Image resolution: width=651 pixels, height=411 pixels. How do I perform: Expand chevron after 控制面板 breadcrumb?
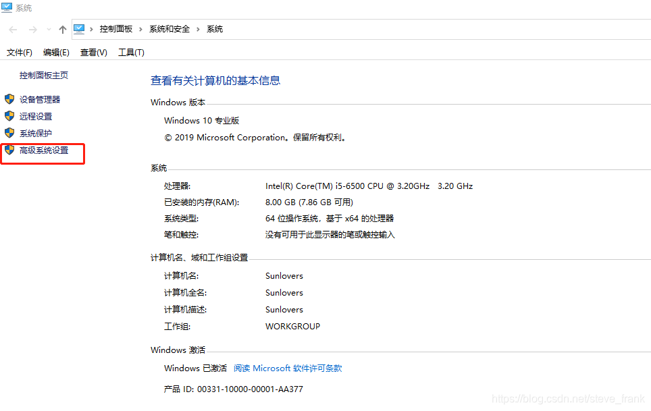tap(140, 29)
